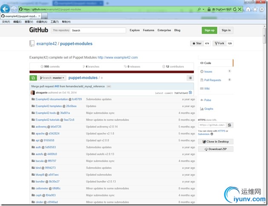The height and width of the screenshot is (206, 268).
Task: Open the activemq submodule
Action: [x=41, y=127]
